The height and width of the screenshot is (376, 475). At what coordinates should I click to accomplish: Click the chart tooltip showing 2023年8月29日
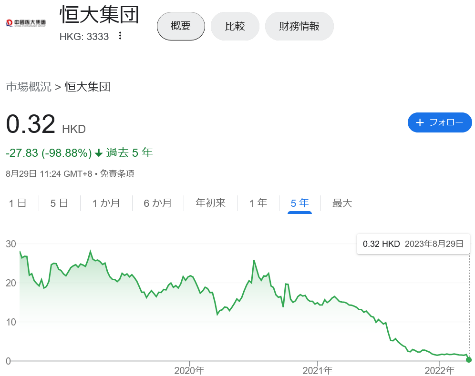tap(413, 244)
